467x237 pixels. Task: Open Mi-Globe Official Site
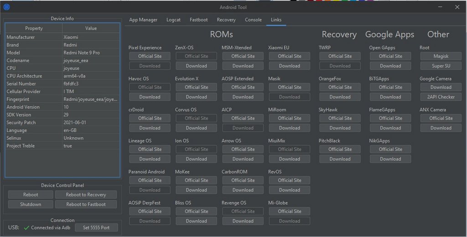[290, 211]
